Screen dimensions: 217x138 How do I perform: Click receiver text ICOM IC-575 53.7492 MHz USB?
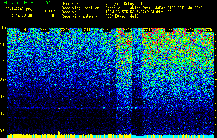coord(138,12)
